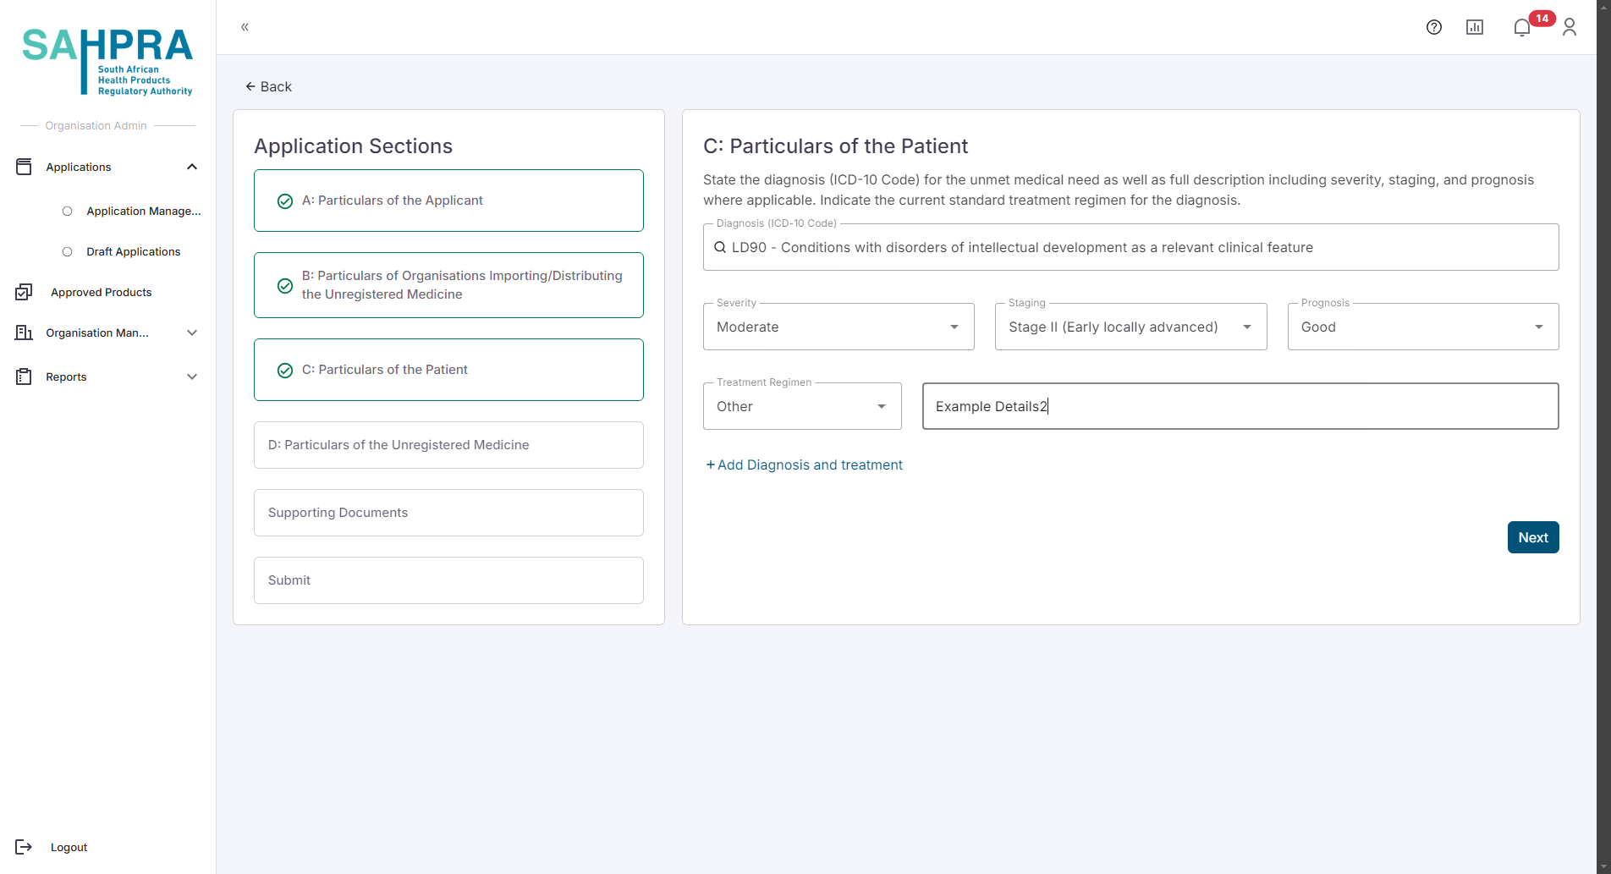Open the Supporting Documents section
1611x874 pixels.
pos(448,513)
